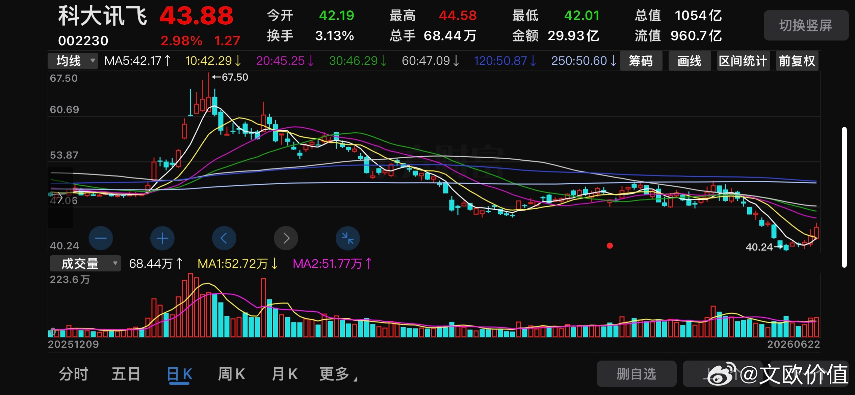Tap the 最低 value 42.01
This screenshot has width=855, height=395.
(x=582, y=16)
